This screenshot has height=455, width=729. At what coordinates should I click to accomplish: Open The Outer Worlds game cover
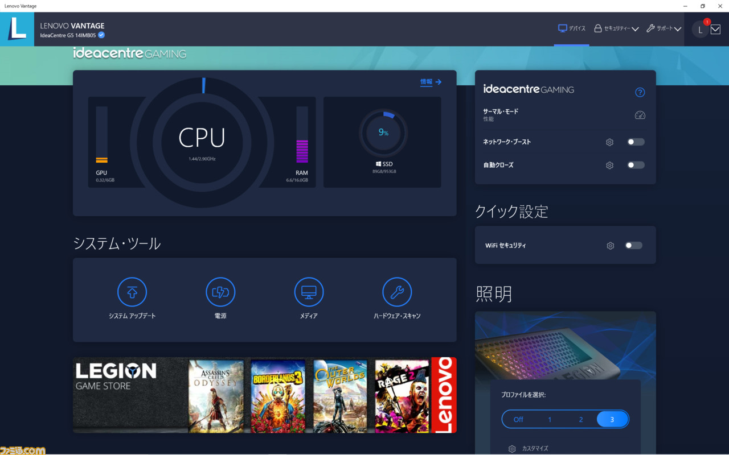(340, 396)
